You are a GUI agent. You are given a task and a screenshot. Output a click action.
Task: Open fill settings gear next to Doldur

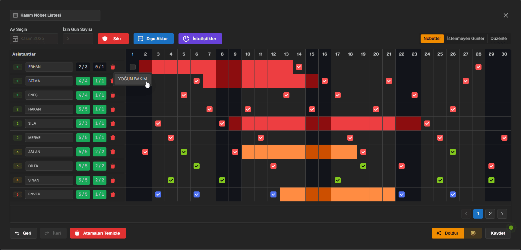(x=473, y=233)
